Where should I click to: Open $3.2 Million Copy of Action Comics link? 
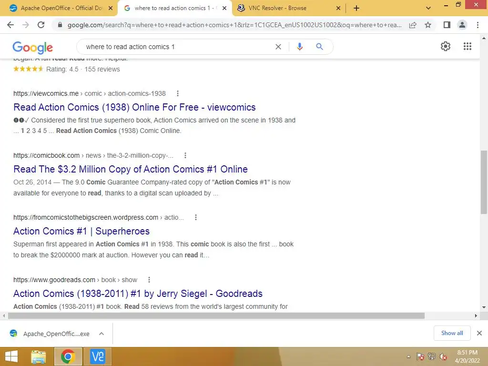[x=131, y=169]
